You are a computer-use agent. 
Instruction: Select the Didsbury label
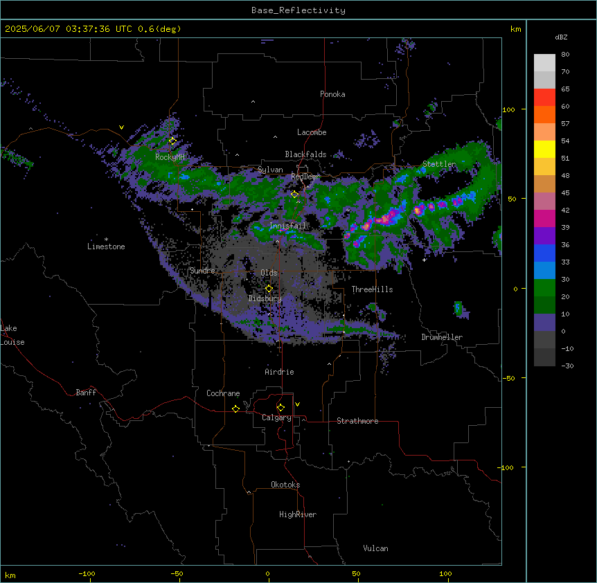click(x=265, y=298)
